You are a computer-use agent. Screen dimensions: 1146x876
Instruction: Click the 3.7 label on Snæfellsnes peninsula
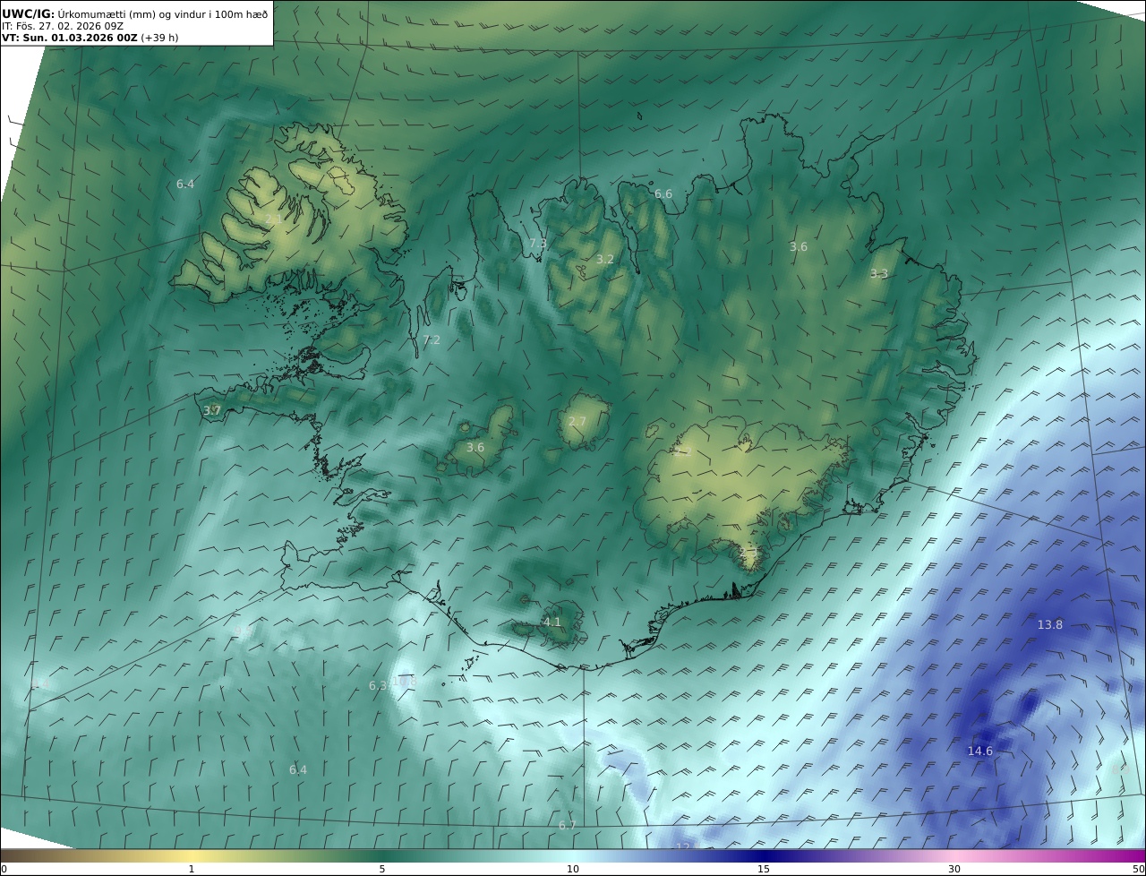(212, 410)
